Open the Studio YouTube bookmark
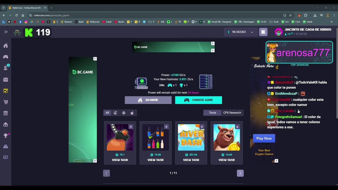 click(119, 22)
